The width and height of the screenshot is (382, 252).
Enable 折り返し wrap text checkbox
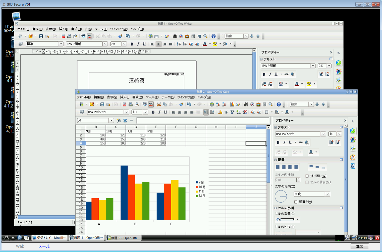(307, 176)
